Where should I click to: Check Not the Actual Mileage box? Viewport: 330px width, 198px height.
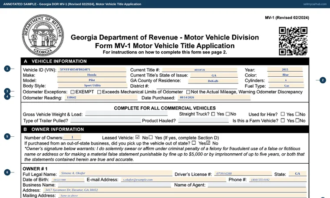pyautogui.click(x=188, y=92)
